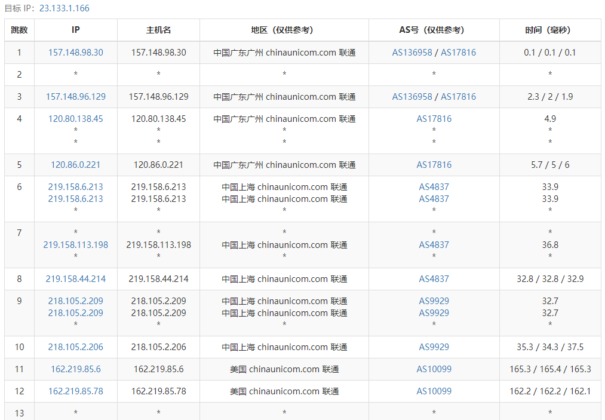The height and width of the screenshot is (420, 605).
Task: Open the AS17816 link in the hop 3 row
Action: click(x=459, y=97)
